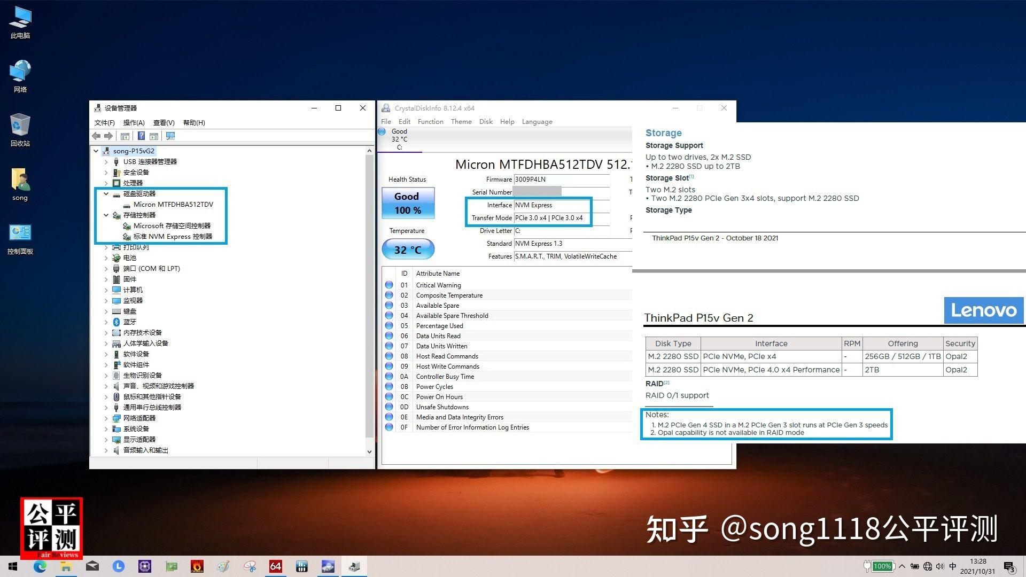Click the drive C: tab in CrystalDiskInfo
Image resolution: width=1026 pixels, height=577 pixels.
pos(399,139)
